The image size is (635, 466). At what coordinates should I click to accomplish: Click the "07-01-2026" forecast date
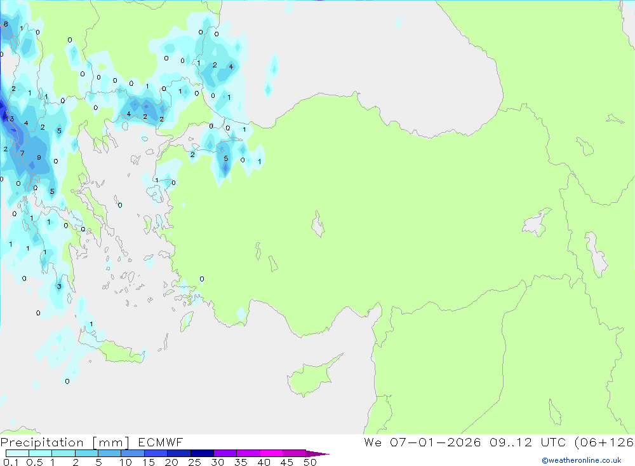(x=436, y=442)
